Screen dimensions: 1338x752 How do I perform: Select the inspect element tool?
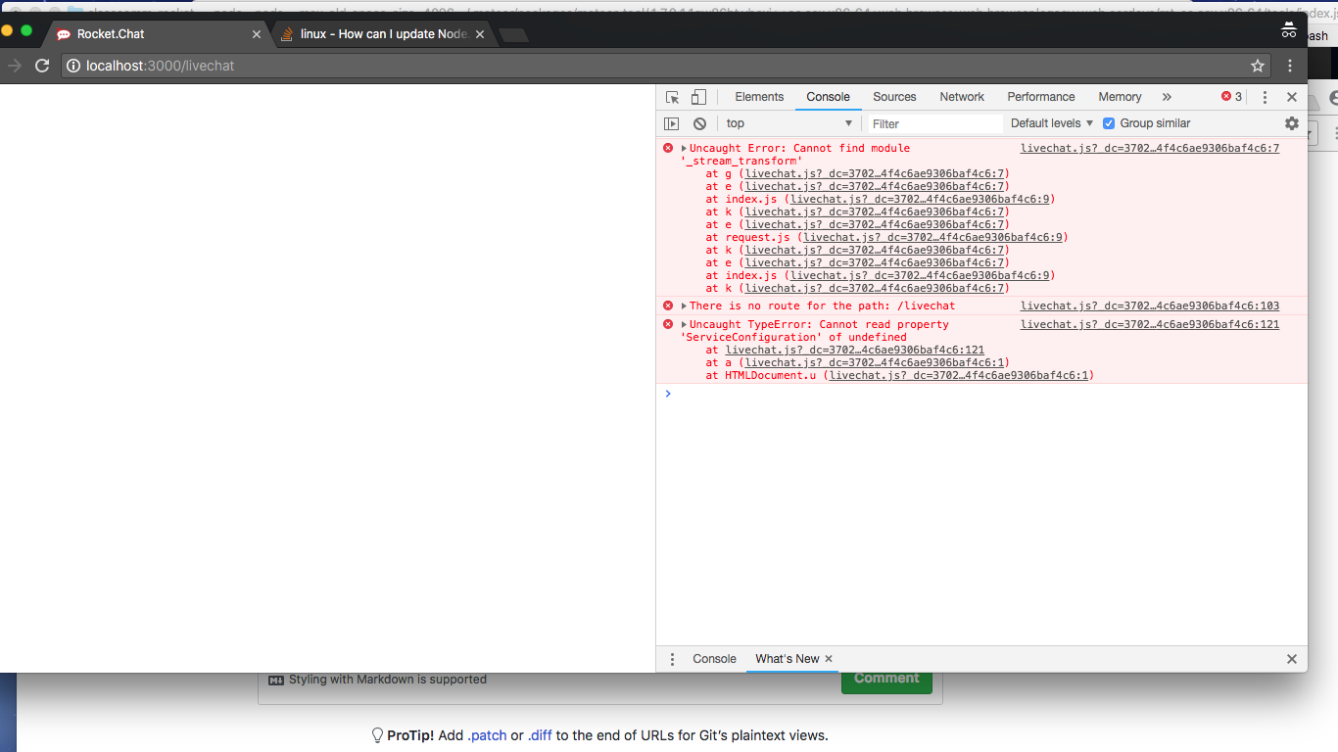click(672, 96)
